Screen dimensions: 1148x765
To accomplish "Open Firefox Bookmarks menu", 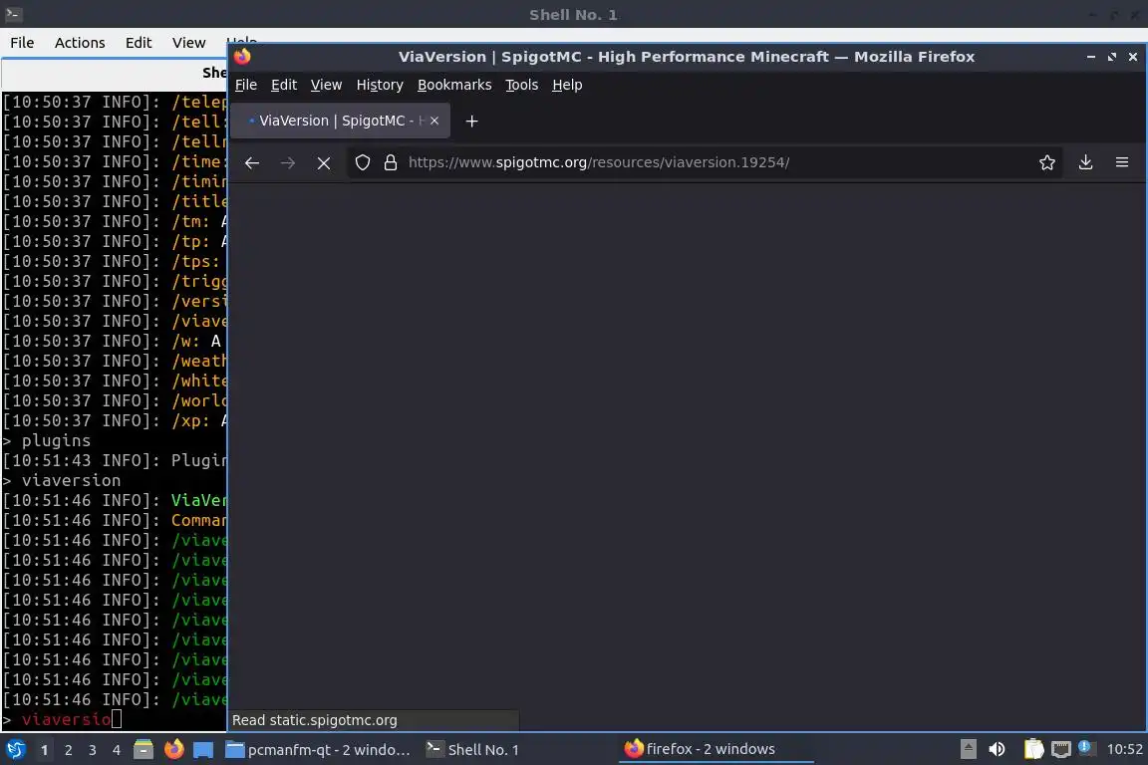I will tap(454, 85).
